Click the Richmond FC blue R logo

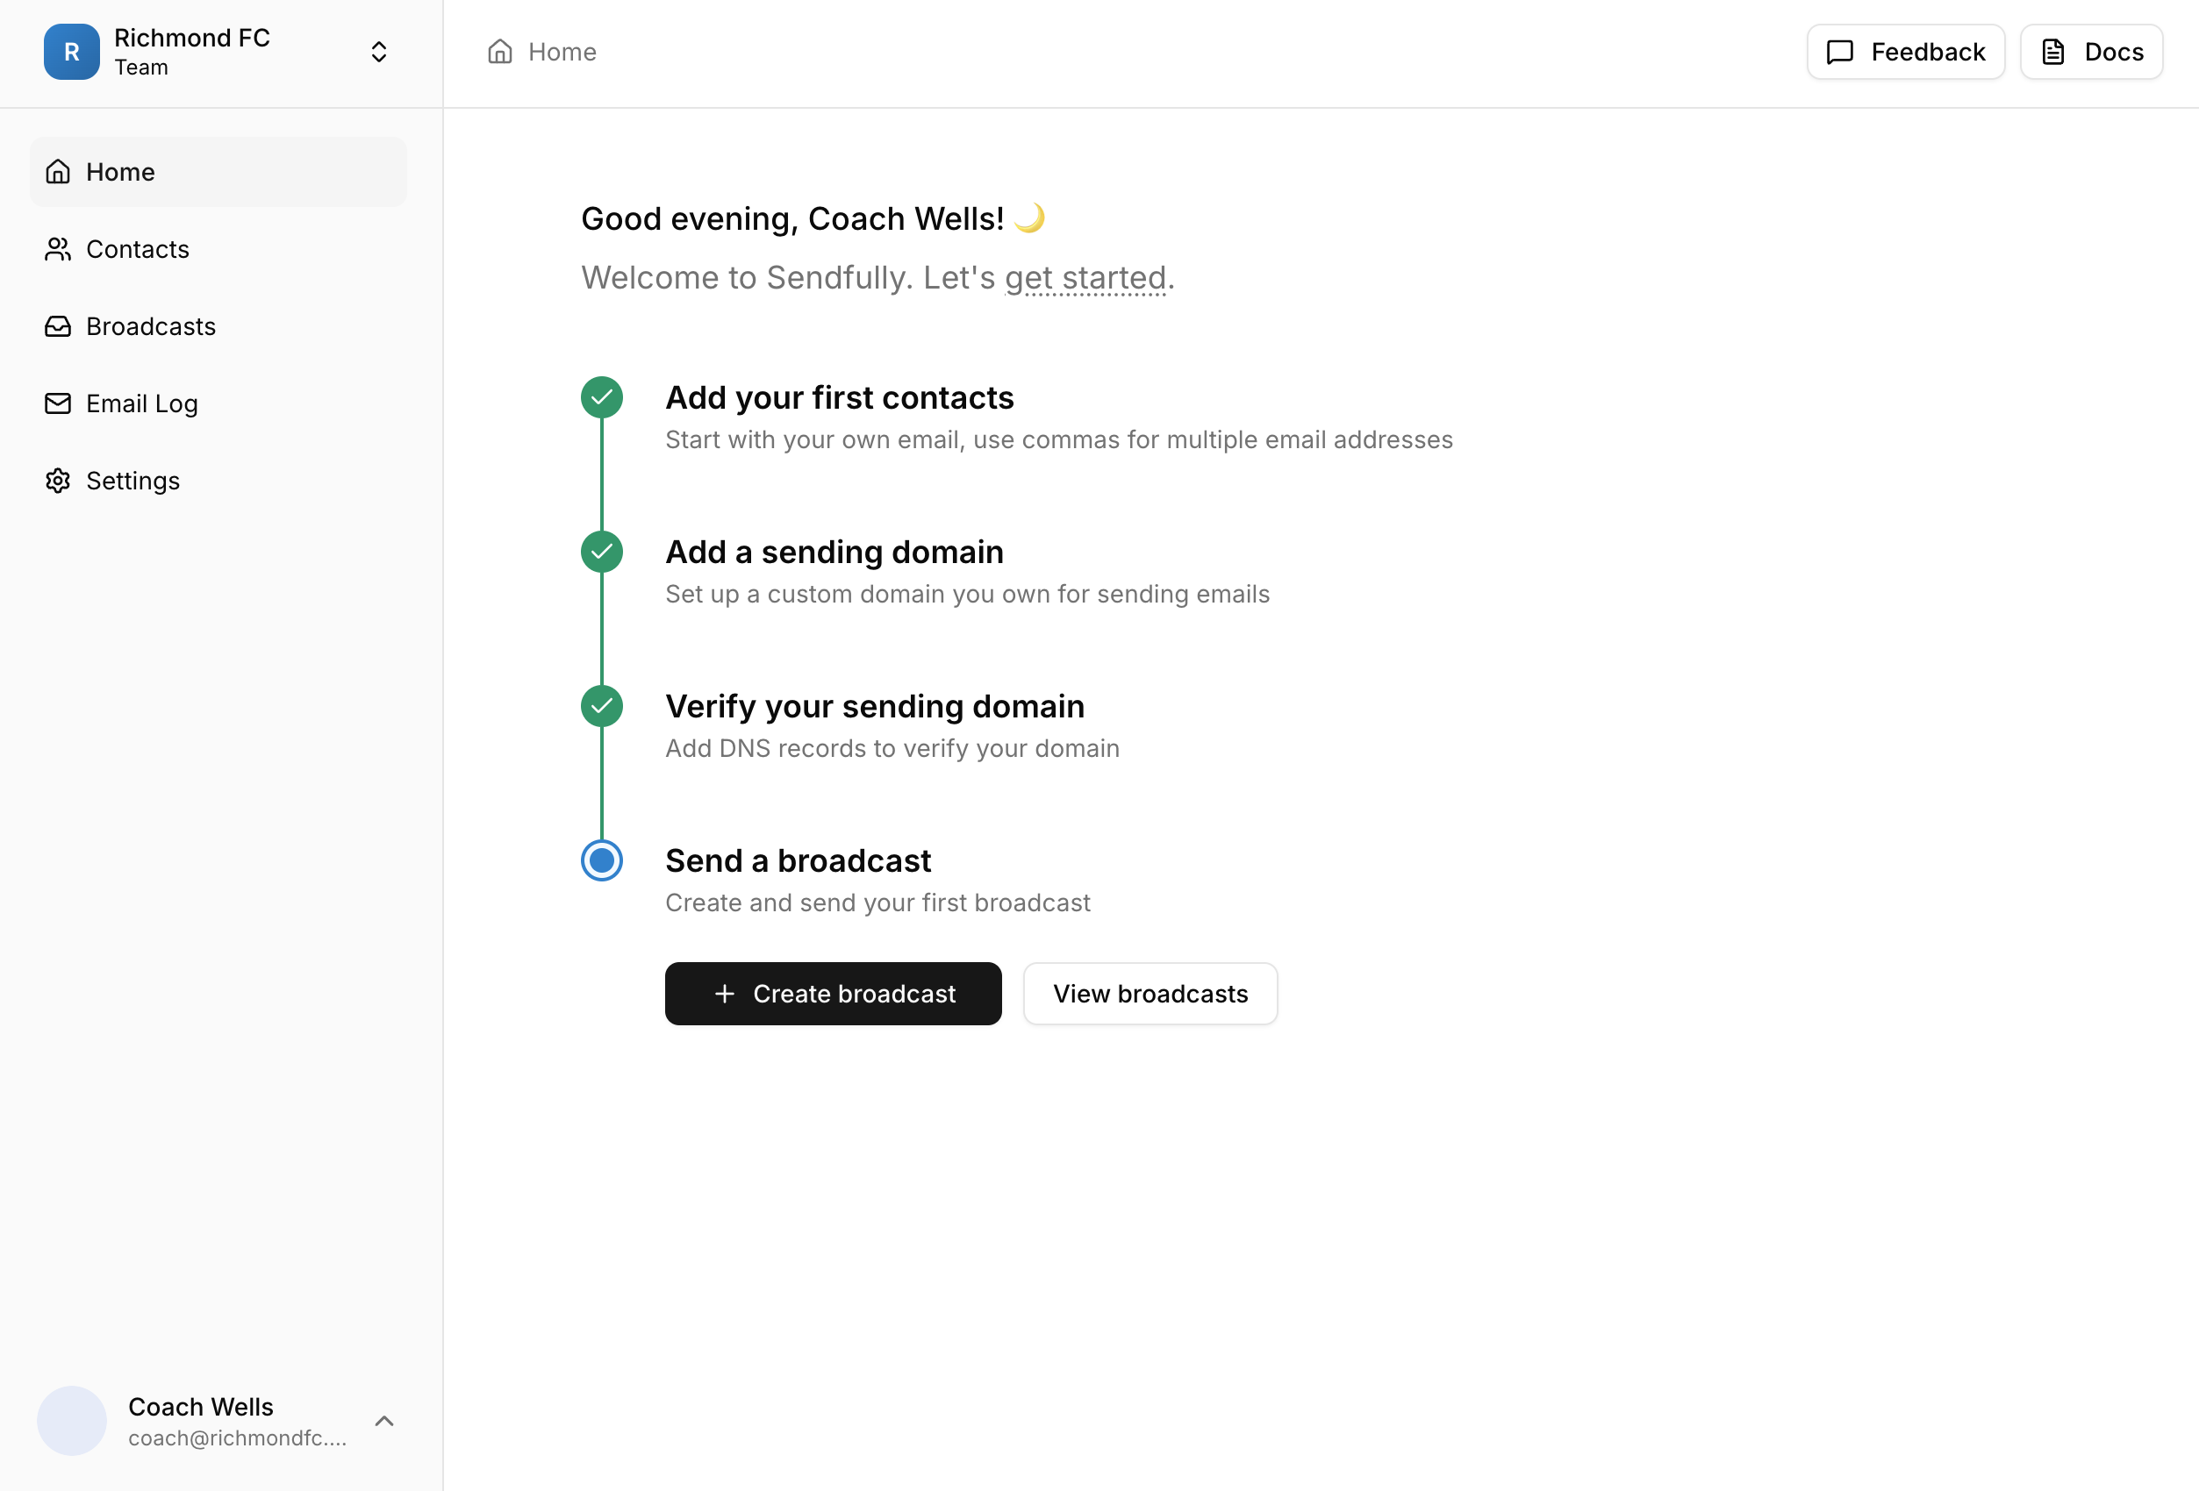[x=71, y=52]
